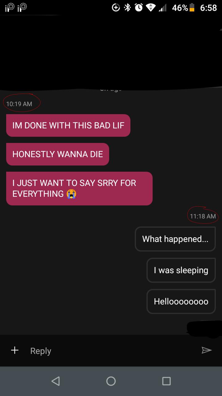Tap the alarm clock status icon
The height and width of the screenshot is (396, 222).
(x=138, y=8)
